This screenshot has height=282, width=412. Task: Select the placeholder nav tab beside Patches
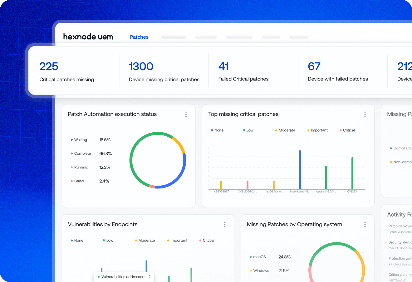(x=174, y=37)
